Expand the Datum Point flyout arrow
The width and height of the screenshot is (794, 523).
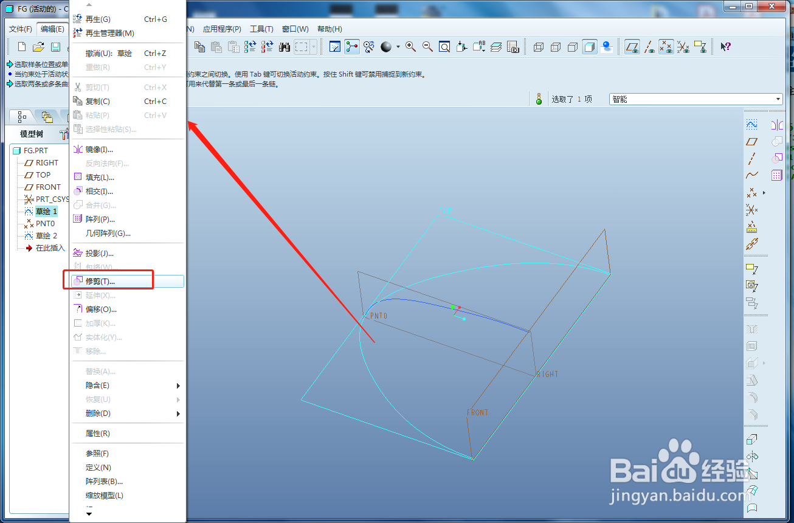coord(764,193)
